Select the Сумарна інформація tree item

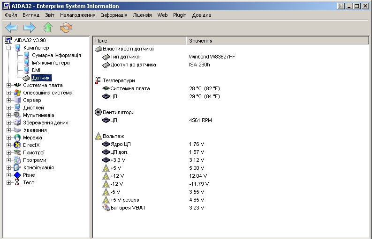click(x=56, y=55)
